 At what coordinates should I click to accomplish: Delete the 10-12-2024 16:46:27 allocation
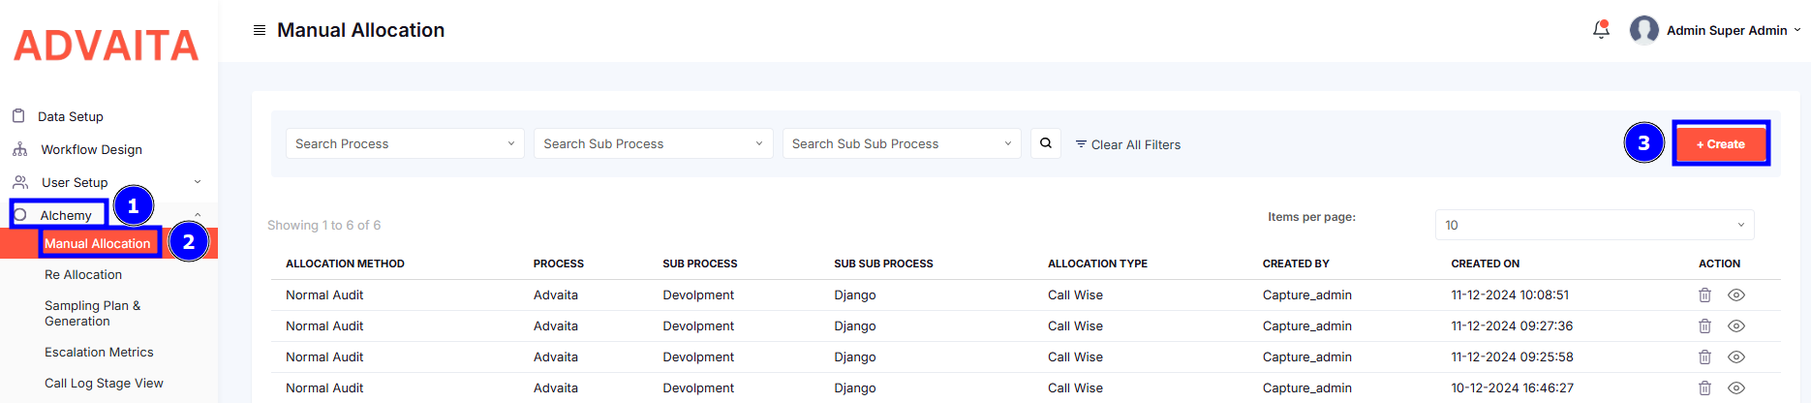(1704, 387)
